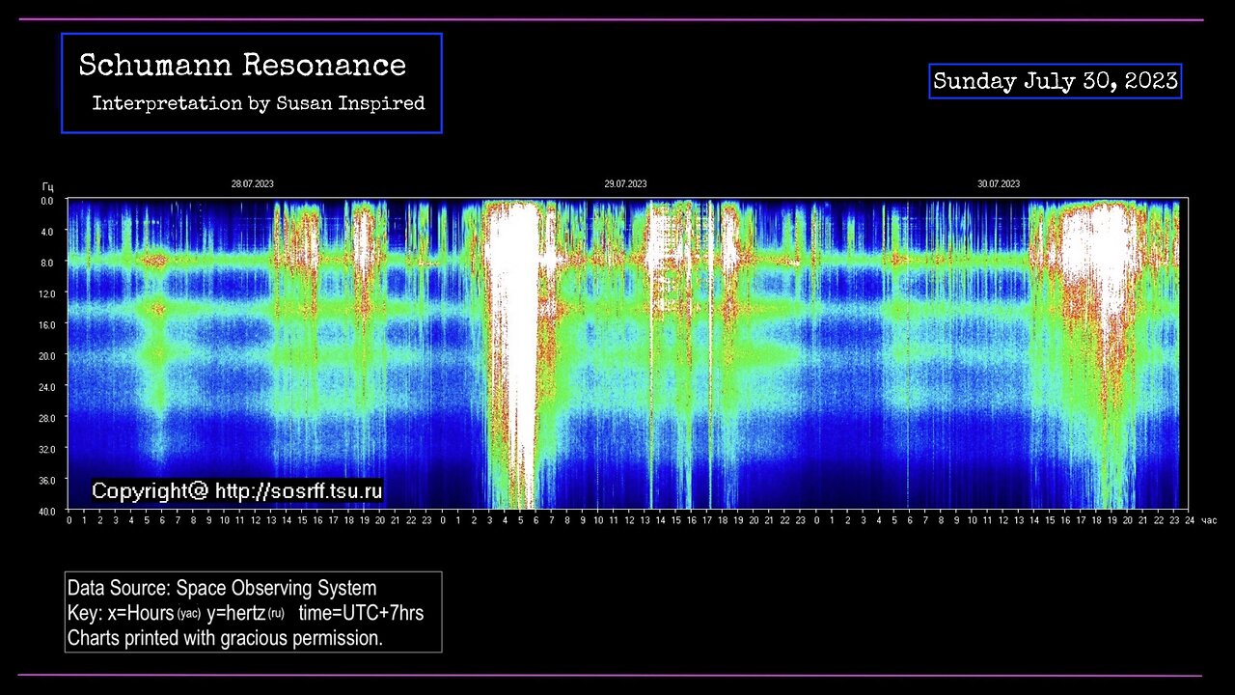Click the "0.0" y-axis value

(47, 201)
